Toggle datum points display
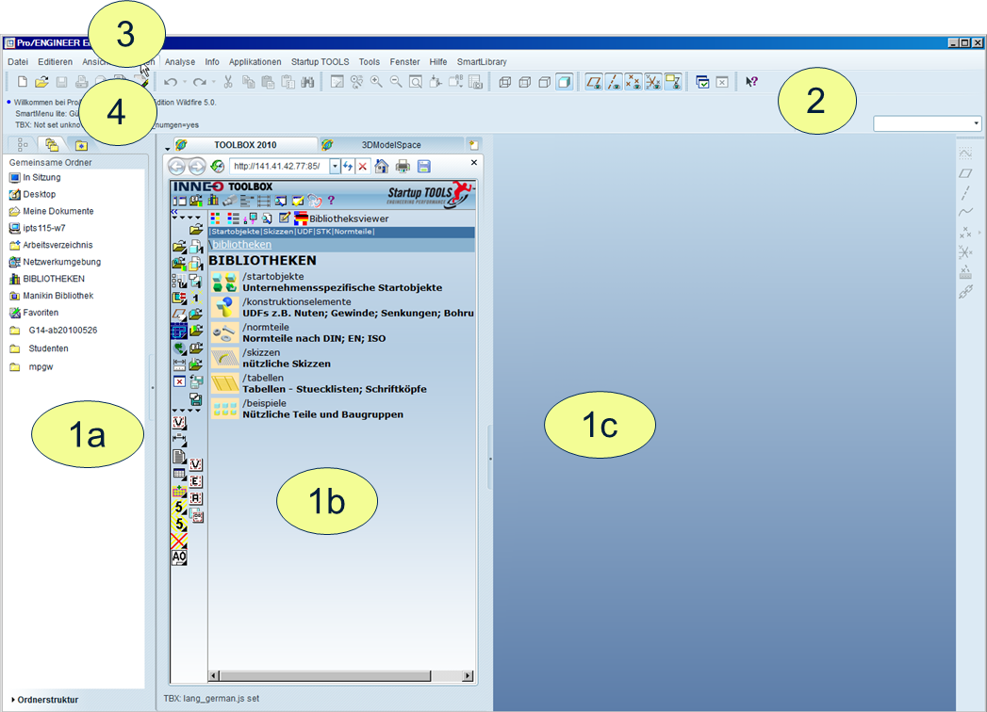Screen dimensions: 987x712 [633, 82]
